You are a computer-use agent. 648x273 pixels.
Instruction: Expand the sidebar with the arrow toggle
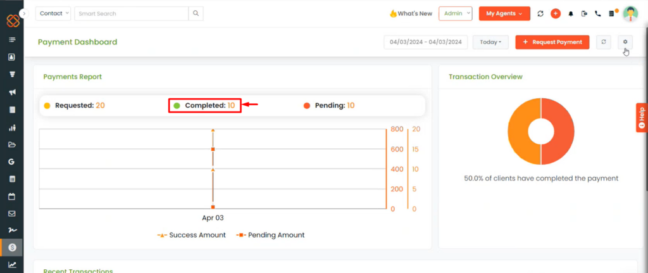[24, 14]
